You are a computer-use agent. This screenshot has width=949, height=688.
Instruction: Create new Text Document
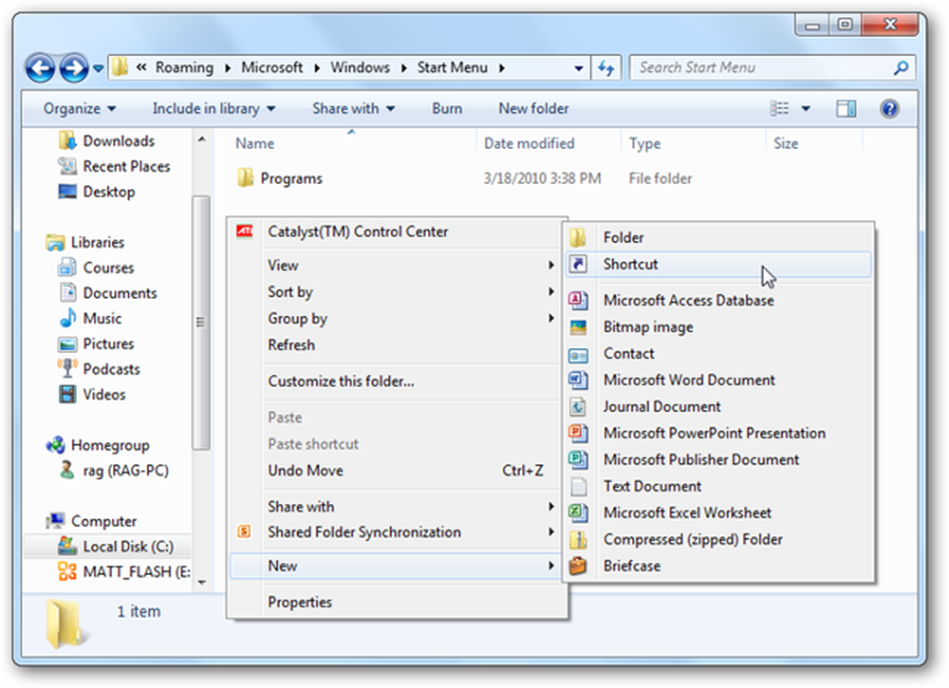(x=718, y=487)
